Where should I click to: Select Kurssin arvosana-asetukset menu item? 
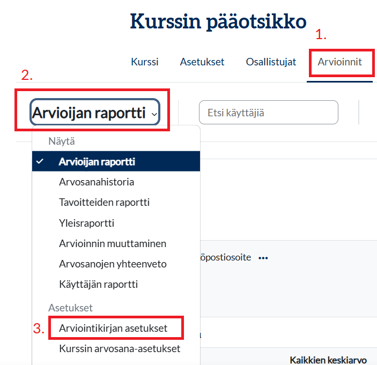coord(120,348)
